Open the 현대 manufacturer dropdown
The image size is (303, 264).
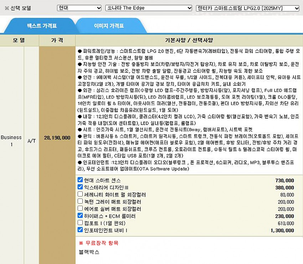click(x=79, y=8)
